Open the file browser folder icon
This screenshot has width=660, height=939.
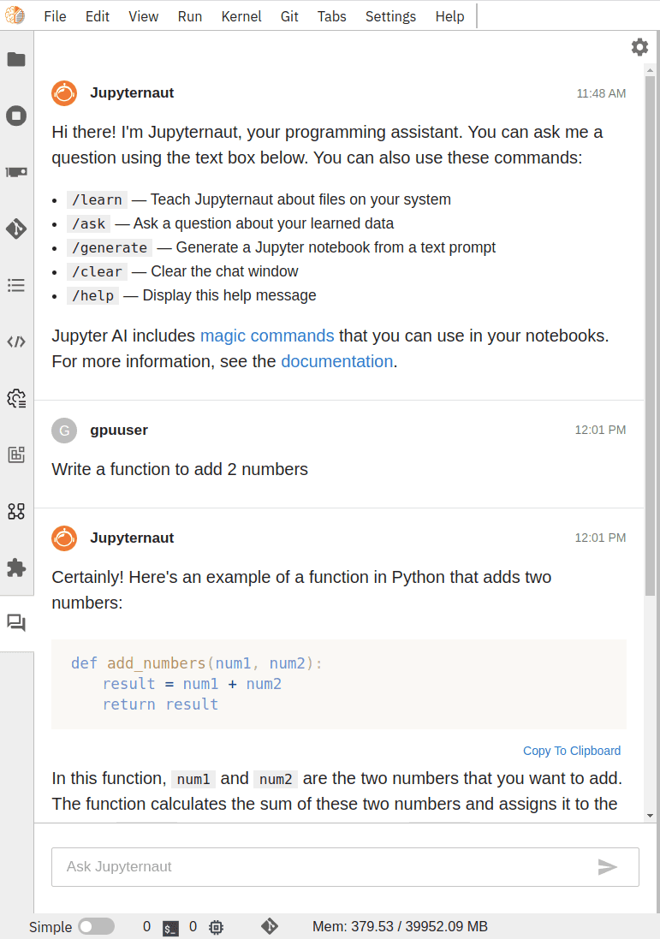click(x=16, y=59)
